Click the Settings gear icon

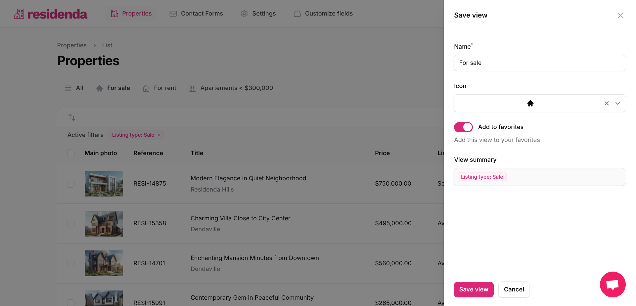(244, 14)
